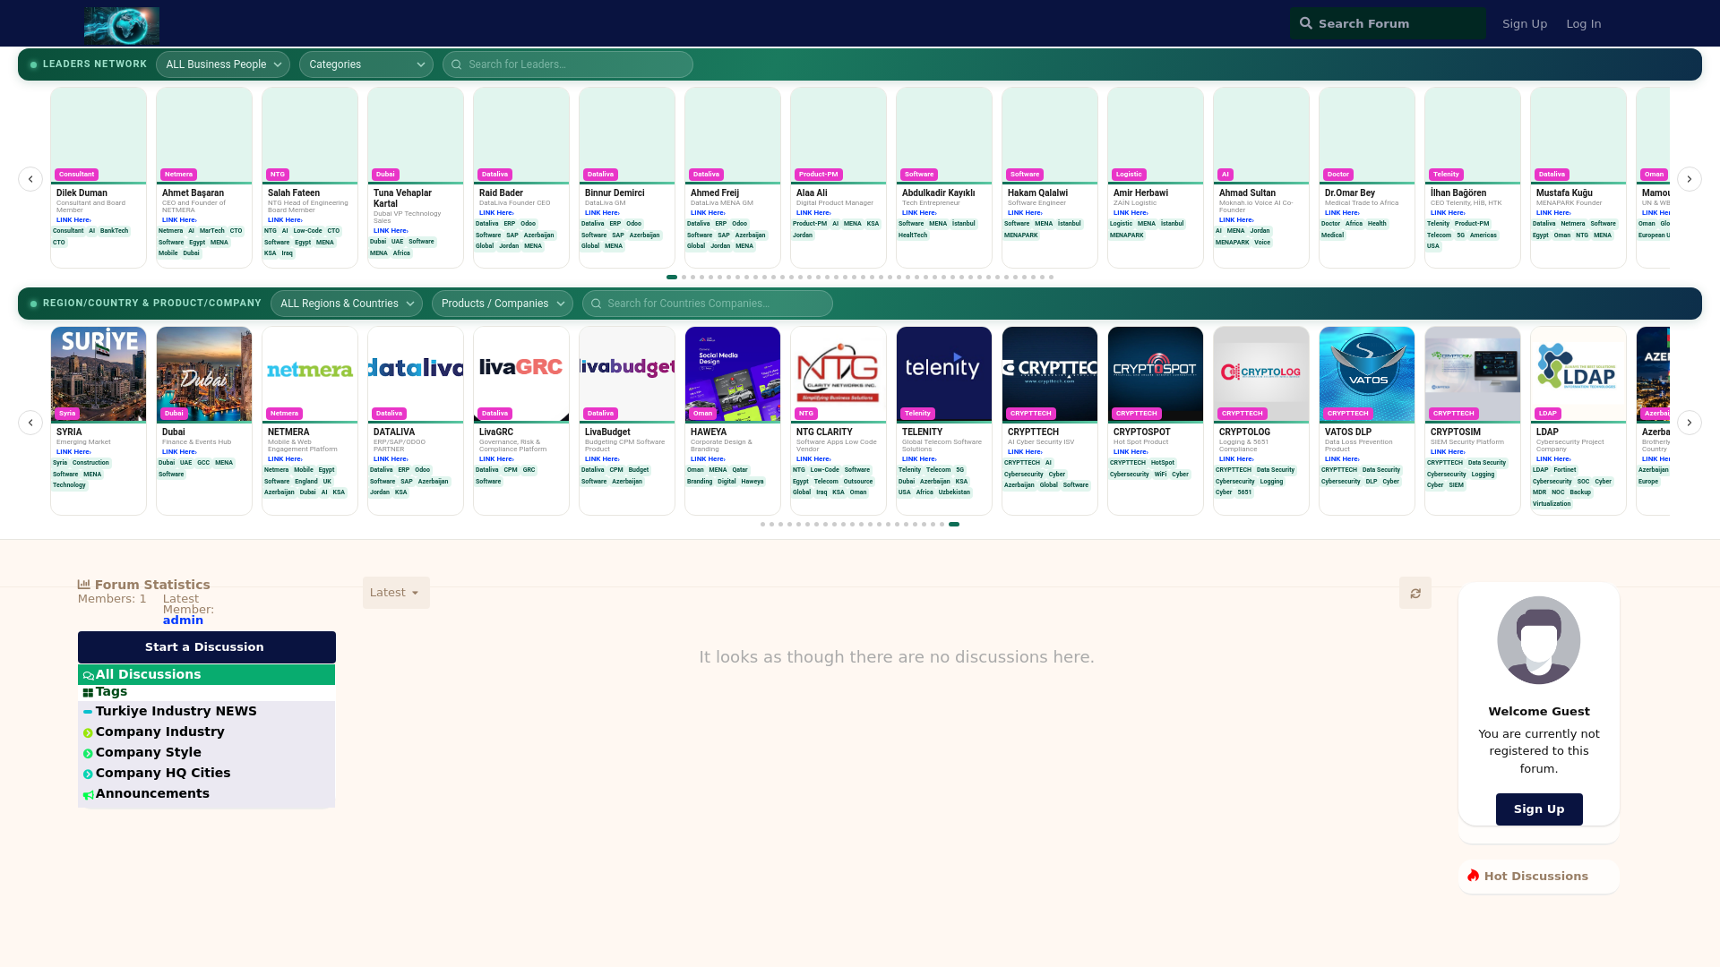Click the All Discussions chat bubble icon
Image resolution: width=1720 pixels, height=967 pixels.
tap(89, 675)
